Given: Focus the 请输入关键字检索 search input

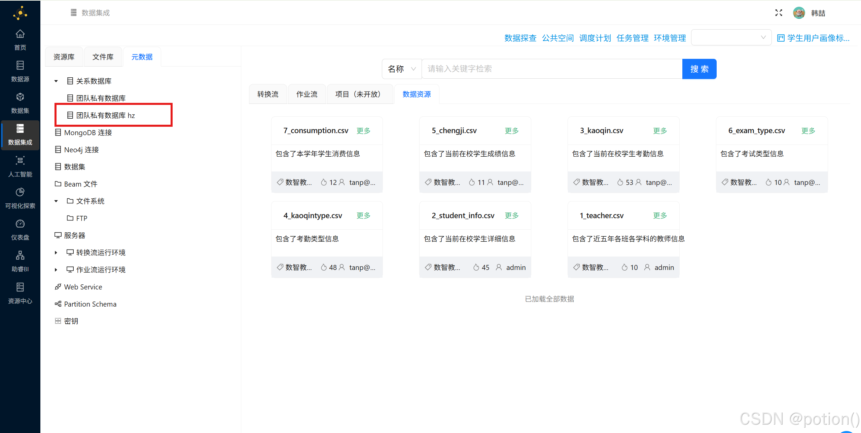Looking at the screenshot, I should point(552,69).
